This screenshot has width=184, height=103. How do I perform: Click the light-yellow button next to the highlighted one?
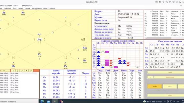(x=170, y=86)
